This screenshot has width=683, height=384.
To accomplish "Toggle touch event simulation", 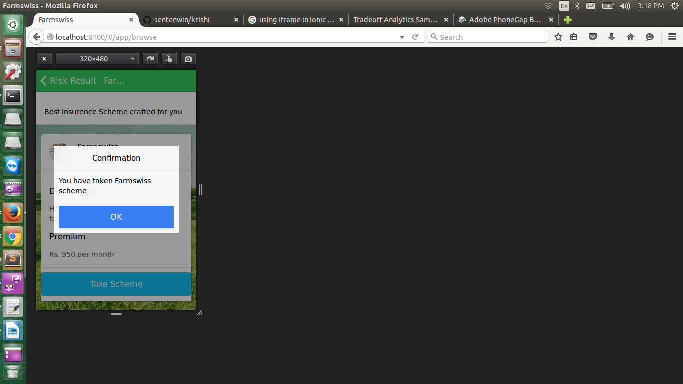I will coord(169,59).
